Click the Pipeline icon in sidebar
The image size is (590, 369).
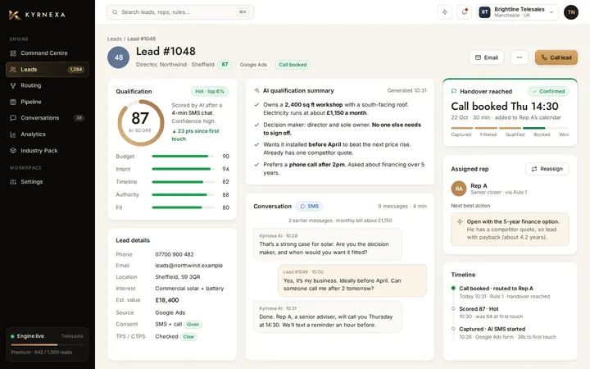pos(13,102)
